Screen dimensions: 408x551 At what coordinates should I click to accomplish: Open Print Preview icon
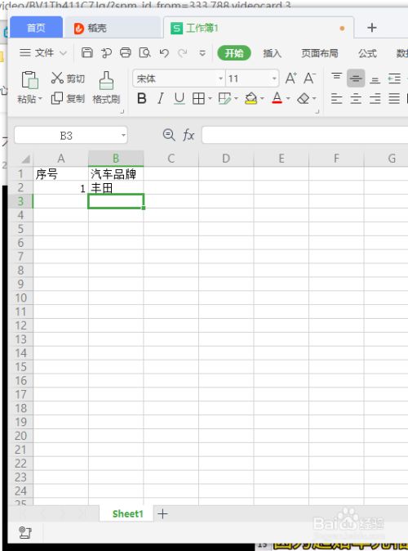click(144, 52)
